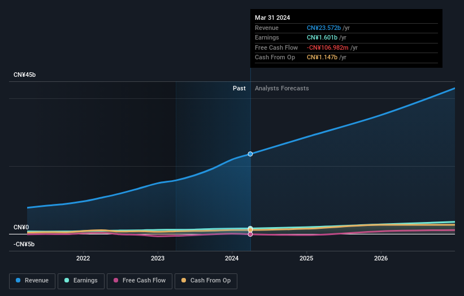Click the tooltip Free Cash Flow row label

[276, 47]
